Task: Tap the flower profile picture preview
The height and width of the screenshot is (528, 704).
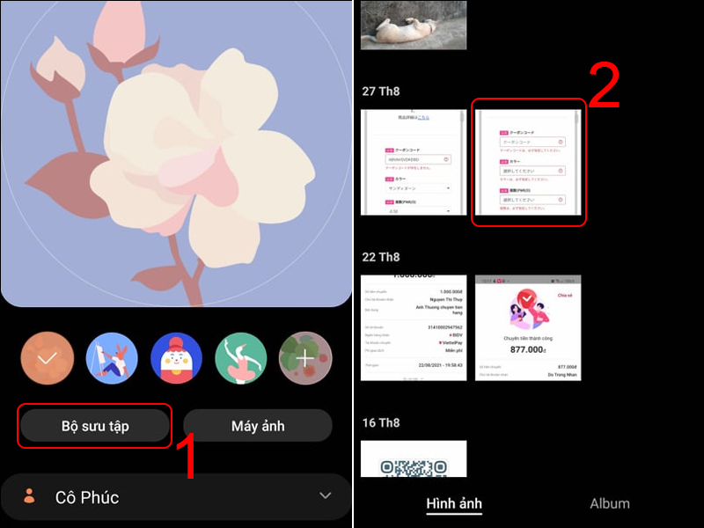Action: (x=177, y=152)
